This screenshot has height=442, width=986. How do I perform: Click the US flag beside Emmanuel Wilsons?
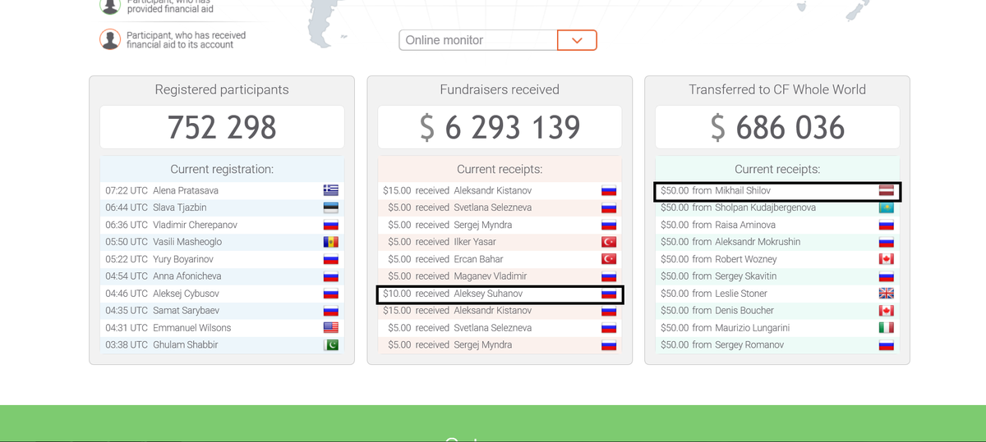pyautogui.click(x=331, y=328)
